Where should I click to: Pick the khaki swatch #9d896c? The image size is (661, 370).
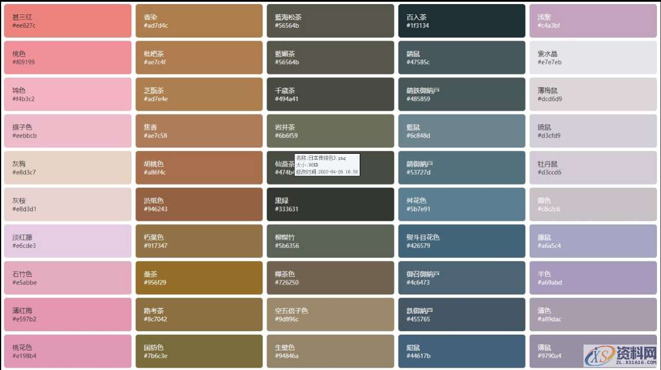(x=330, y=314)
